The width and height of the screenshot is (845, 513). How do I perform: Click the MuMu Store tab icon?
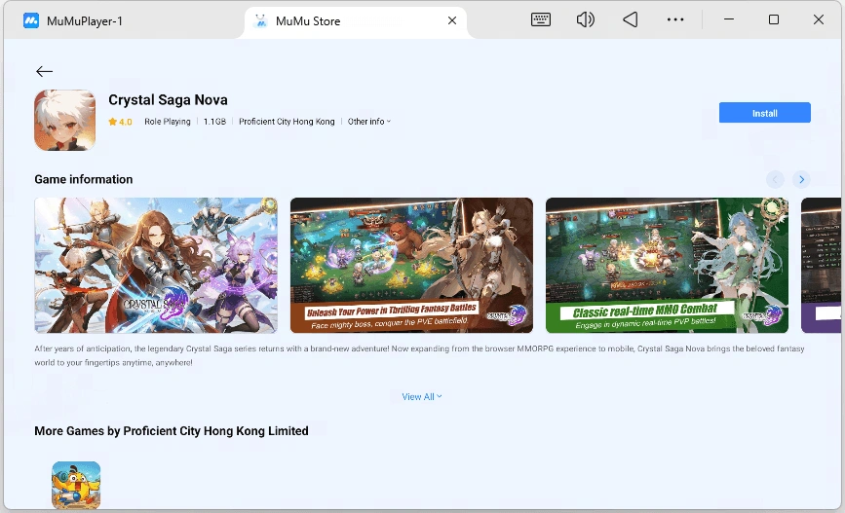pos(261,21)
